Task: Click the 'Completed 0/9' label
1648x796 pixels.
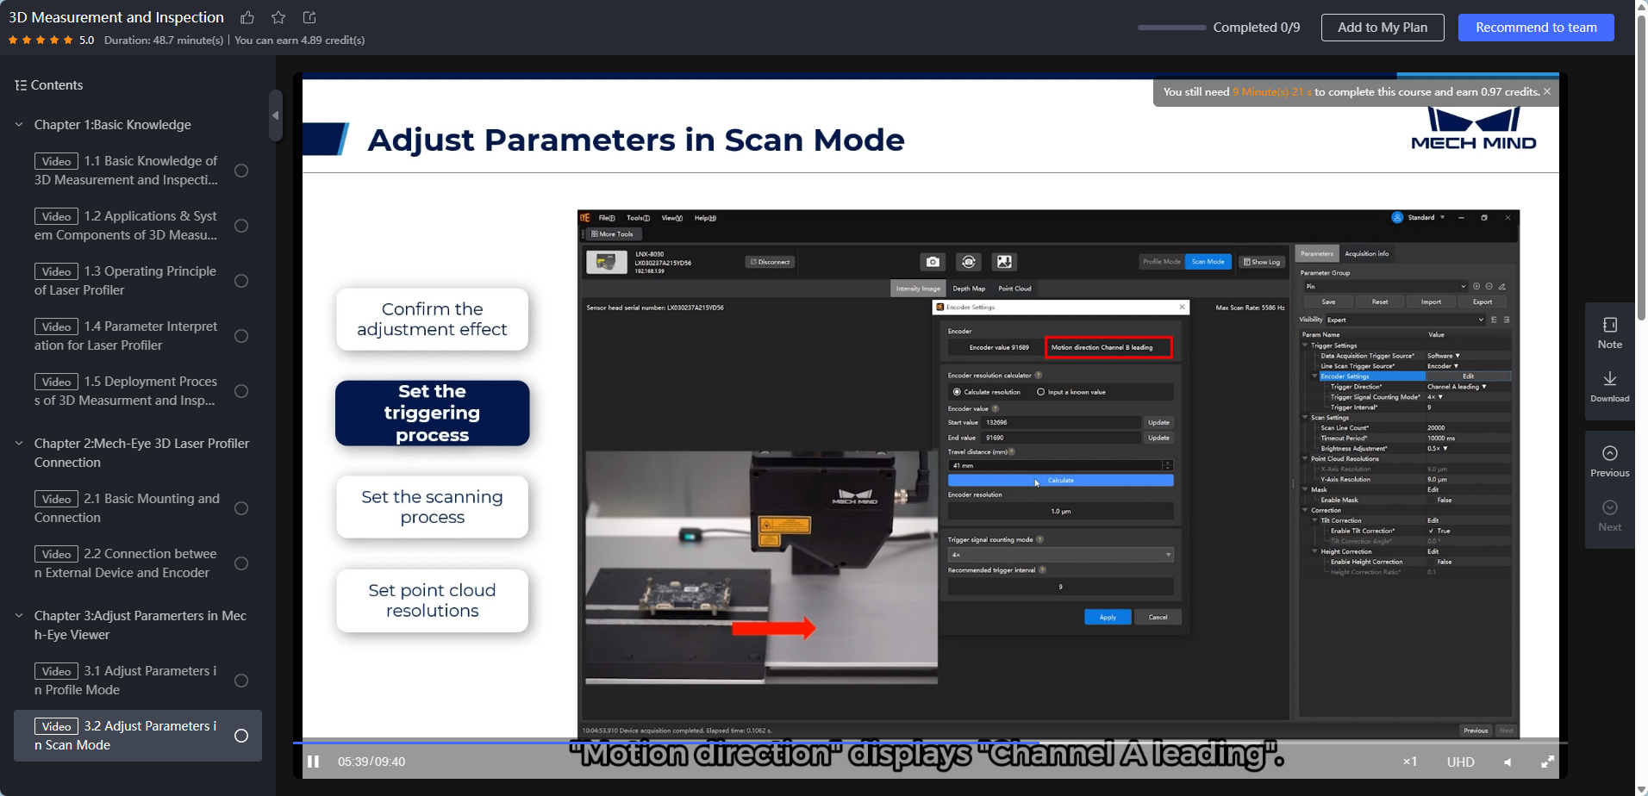Action: [x=1256, y=28]
